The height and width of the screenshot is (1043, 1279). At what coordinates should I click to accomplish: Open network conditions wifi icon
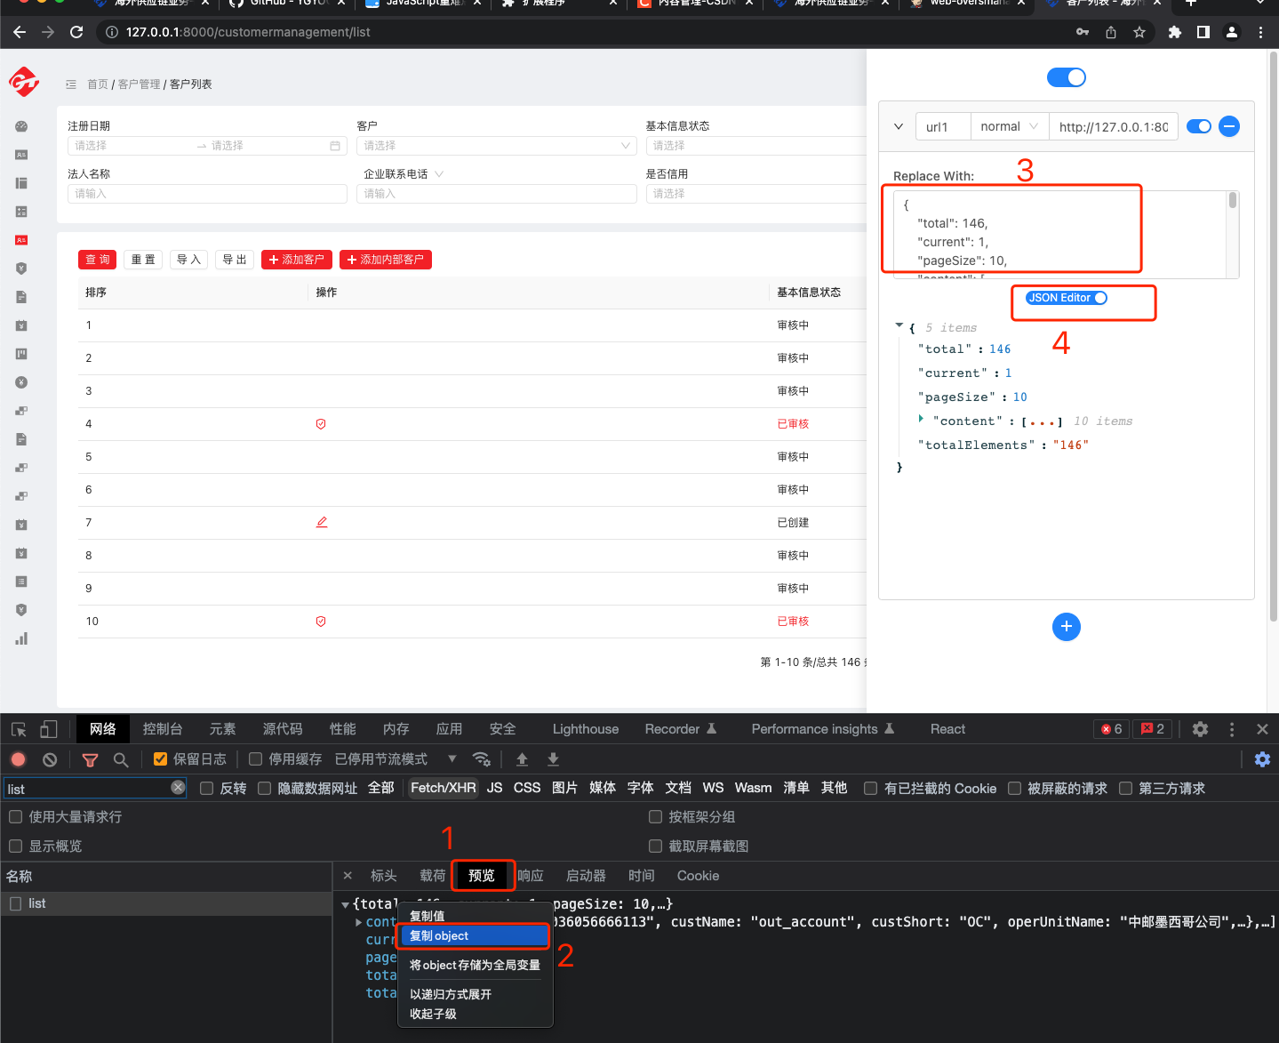(482, 759)
